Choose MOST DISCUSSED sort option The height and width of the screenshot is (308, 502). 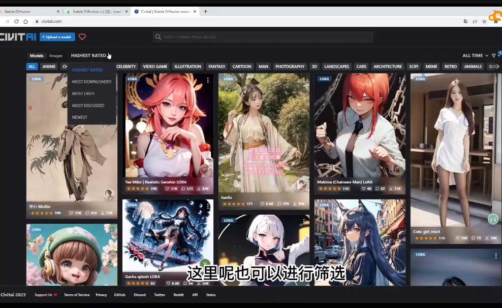pos(88,106)
